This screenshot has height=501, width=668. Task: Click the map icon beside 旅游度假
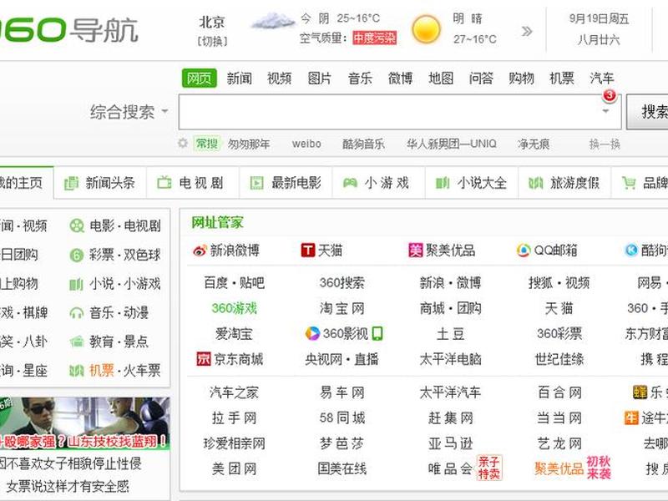click(x=535, y=183)
